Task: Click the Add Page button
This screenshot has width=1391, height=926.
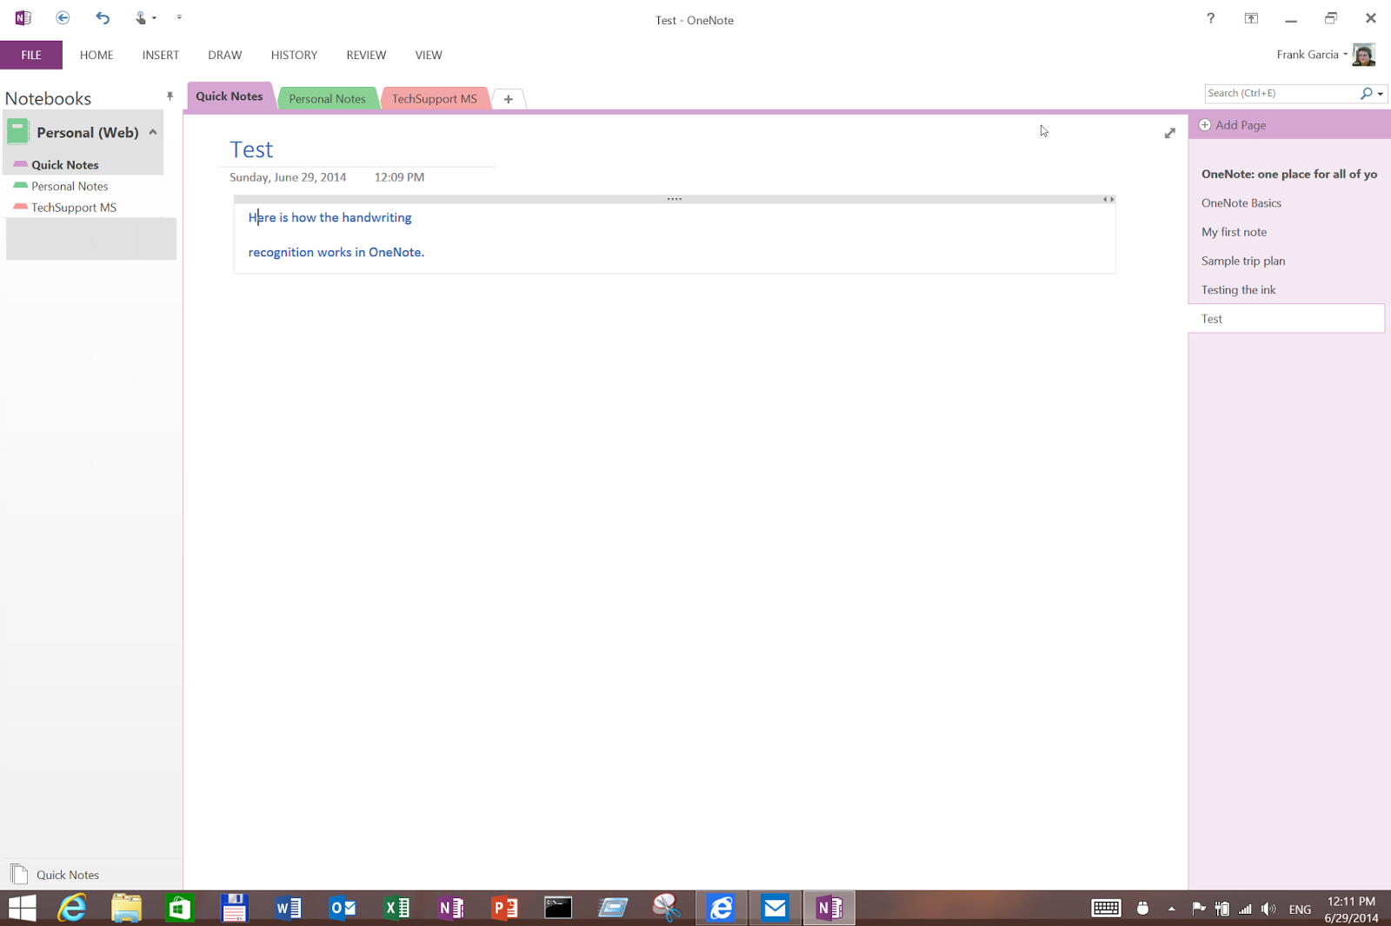Action: coord(1240,124)
